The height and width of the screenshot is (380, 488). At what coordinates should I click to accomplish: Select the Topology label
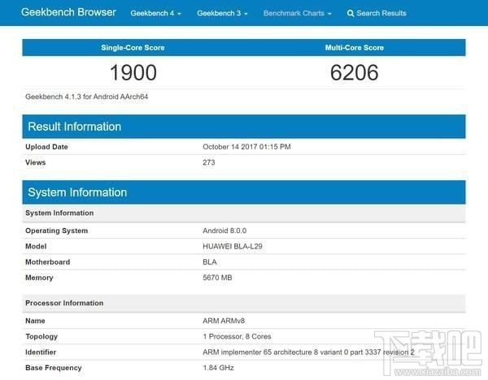coord(41,336)
